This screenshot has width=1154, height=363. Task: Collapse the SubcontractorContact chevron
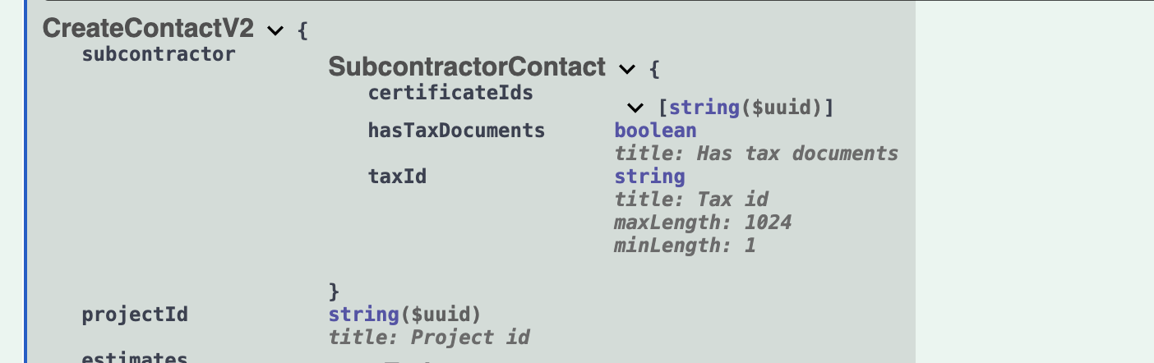click(627, 70)
